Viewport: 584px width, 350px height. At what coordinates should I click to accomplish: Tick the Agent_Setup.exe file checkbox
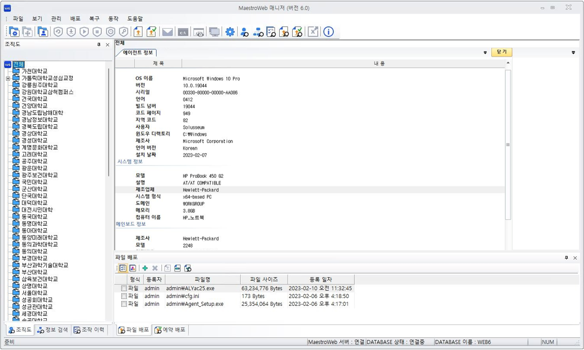[124, 304]
